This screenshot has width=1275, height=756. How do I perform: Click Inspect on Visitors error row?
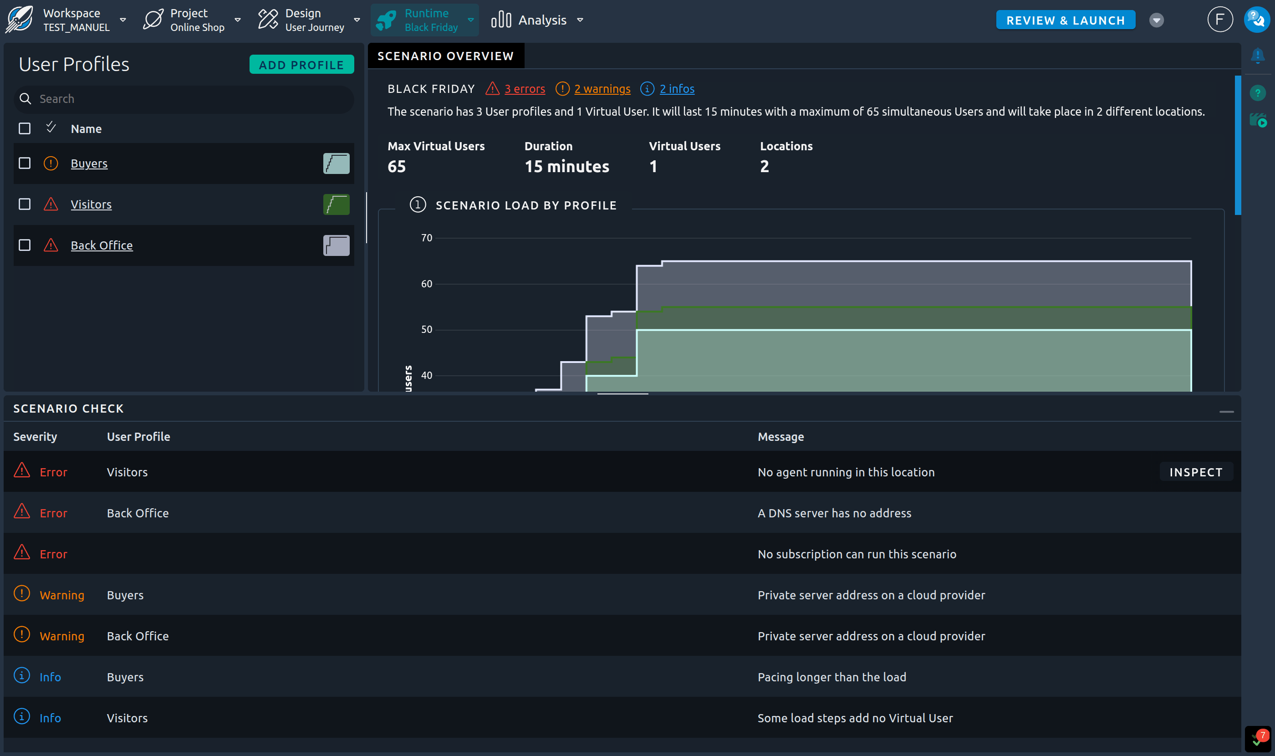[1195, 472]
